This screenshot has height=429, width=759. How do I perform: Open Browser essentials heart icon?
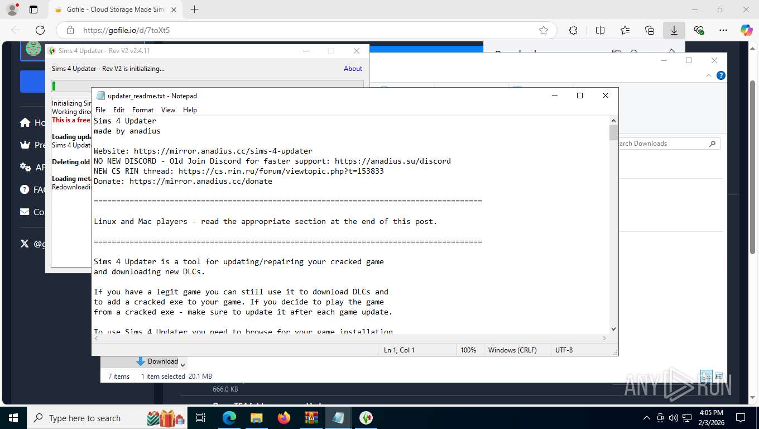coord(699,30)
